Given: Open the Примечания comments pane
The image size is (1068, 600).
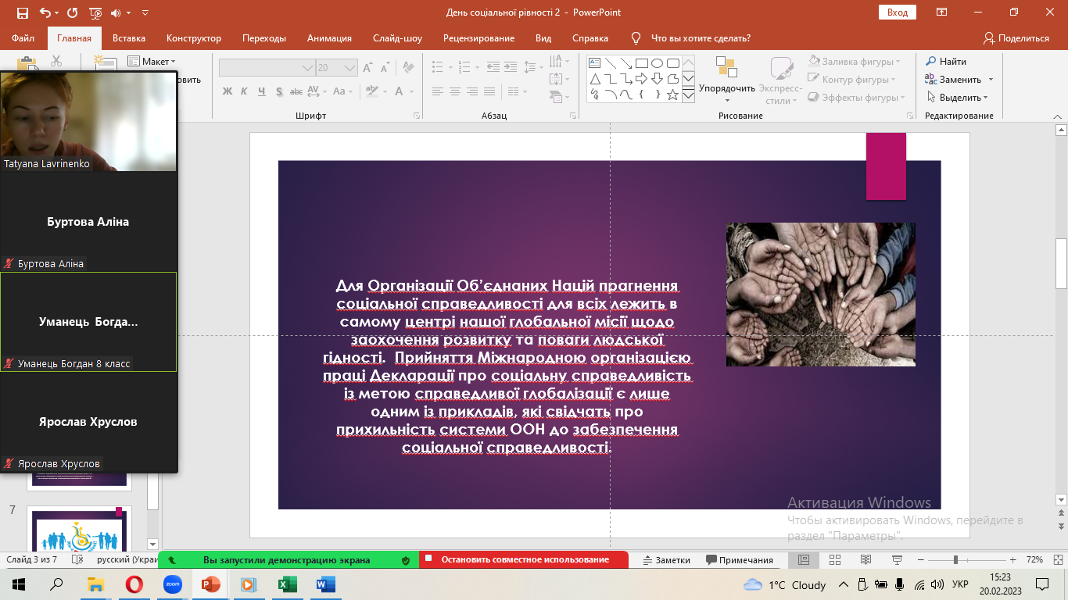Looking at the screenshot, I should (x=740, y=560).
